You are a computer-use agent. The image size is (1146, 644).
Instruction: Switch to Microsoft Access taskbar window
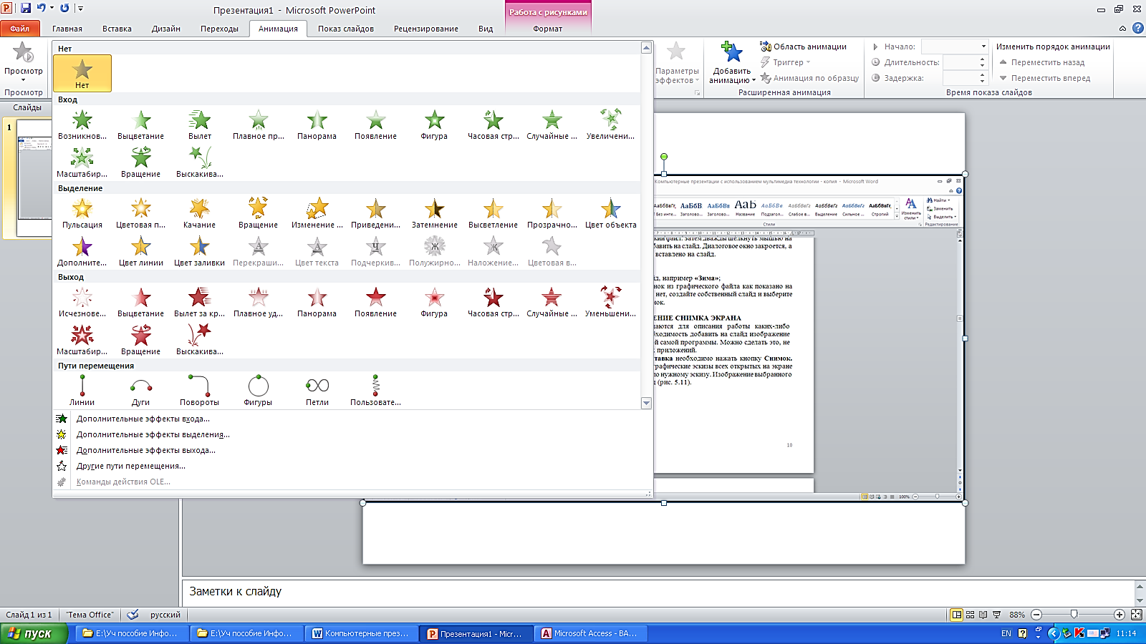tap(592, 633)
